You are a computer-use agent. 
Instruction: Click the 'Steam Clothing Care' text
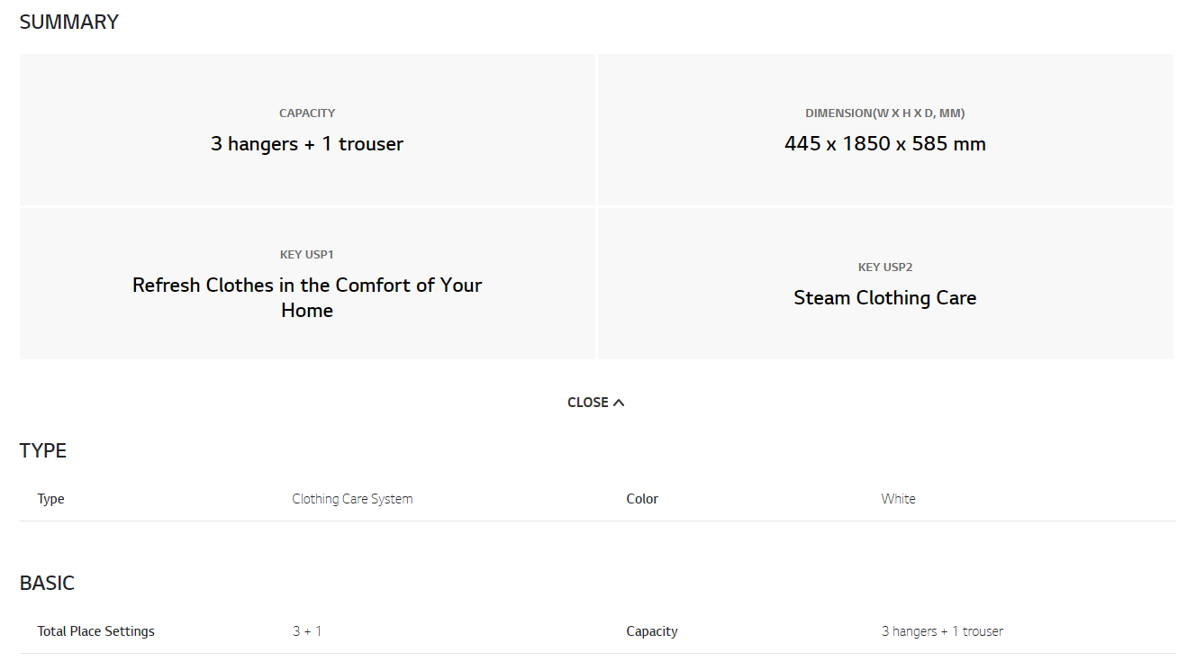[x=884, y=298]
